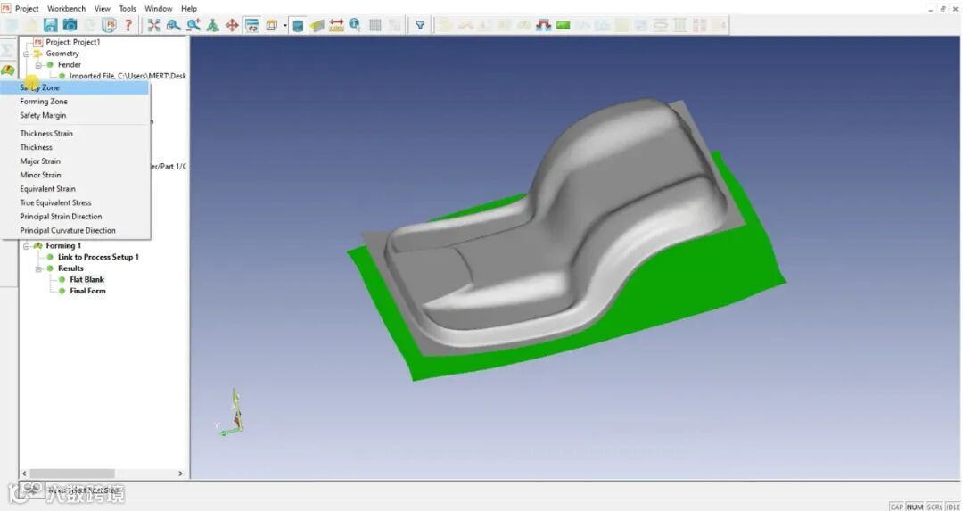Collapse the Geometry tree node
The image size is (963, 511).
coord(27,54)
